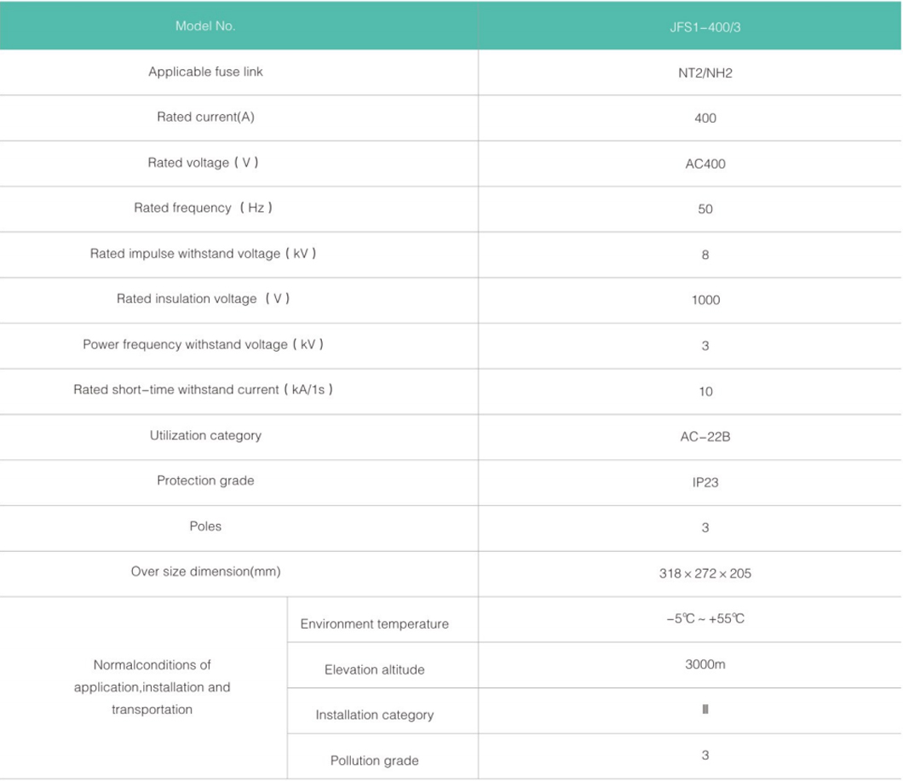Viewport: 903px width, 781px height.
Task: Click the Rated impulse withstand voltage label
Action: click(x=204, y=254)
